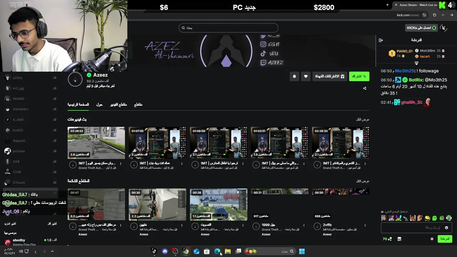
Task: Open the Twitch AZEEZ social link icon
Action: [x=263, y=63]
